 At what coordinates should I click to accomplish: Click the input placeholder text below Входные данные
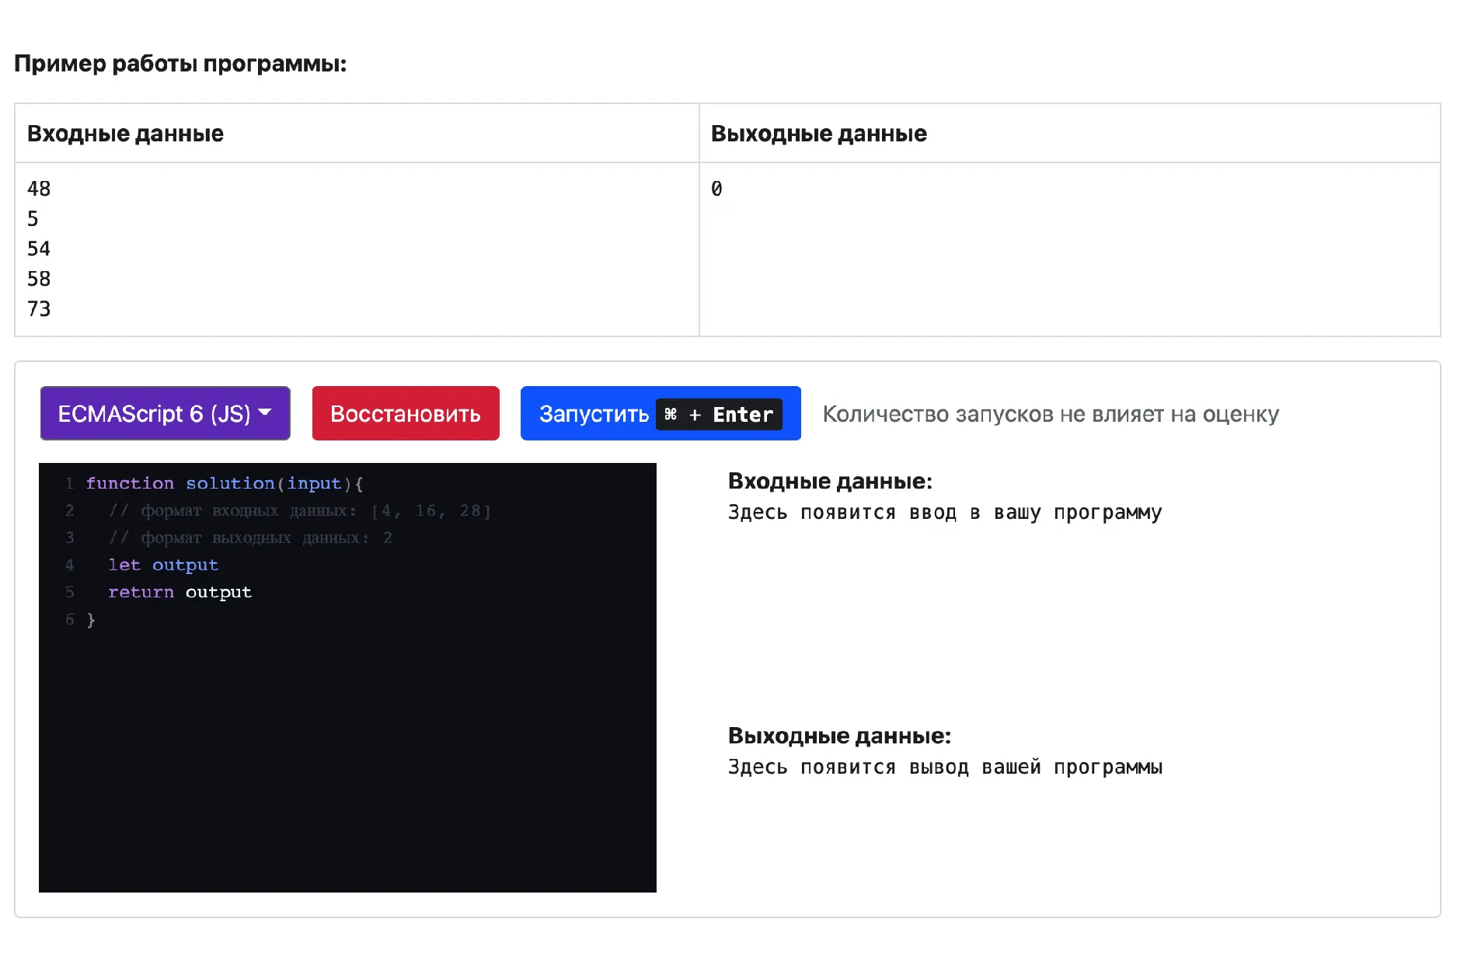[944, 512]
